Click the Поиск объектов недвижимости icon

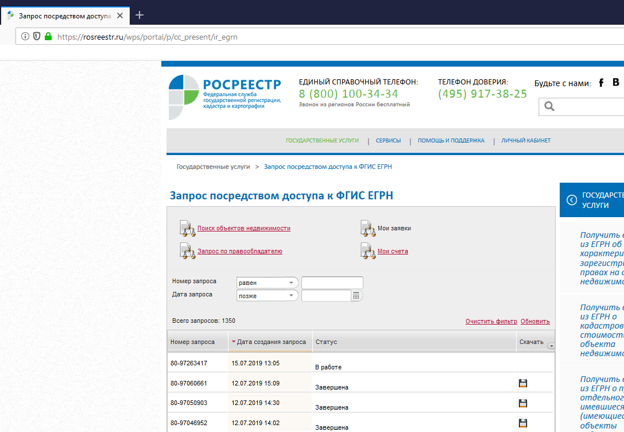pyautogui.click(x=188, y=228)
